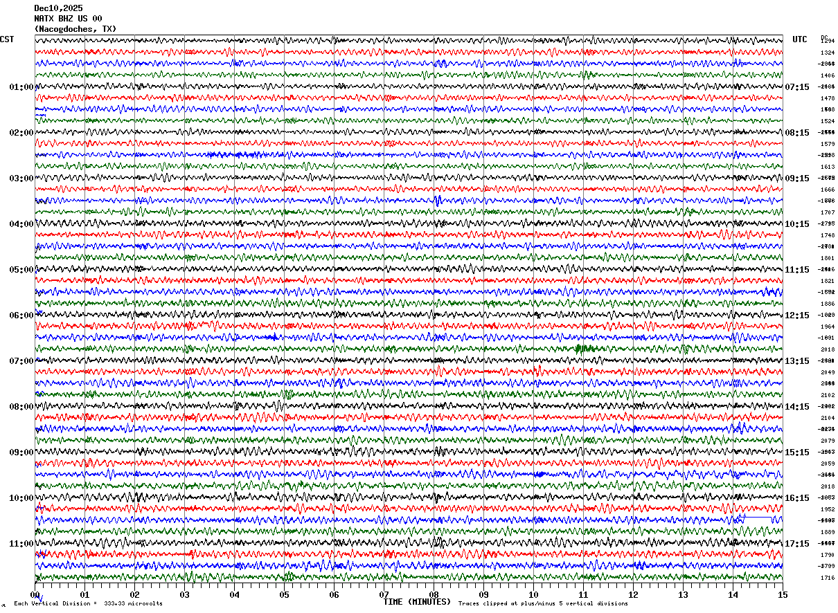Screen dimensions: 838x613
Task: Click the DC offset value 2079
Action: click(x=828, y=441)
